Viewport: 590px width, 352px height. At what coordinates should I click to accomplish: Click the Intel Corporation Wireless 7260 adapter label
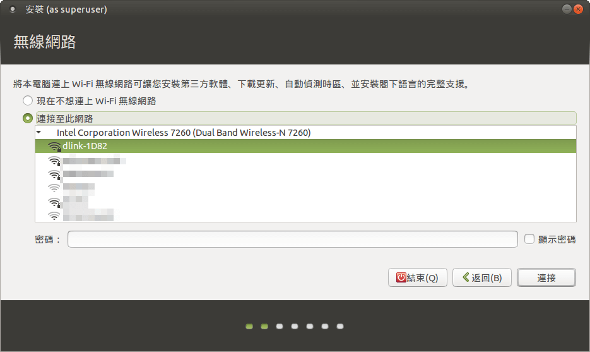coord(184,133)
